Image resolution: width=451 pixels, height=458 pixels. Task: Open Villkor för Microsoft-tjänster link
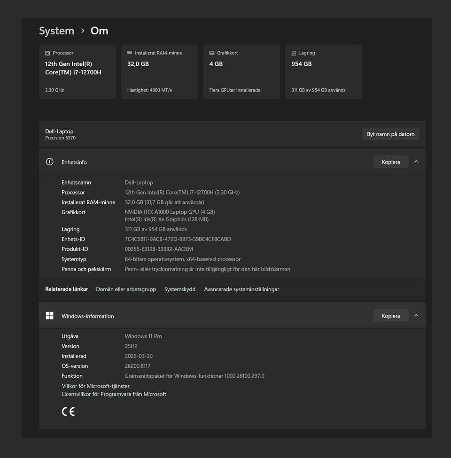pos(95,386)
